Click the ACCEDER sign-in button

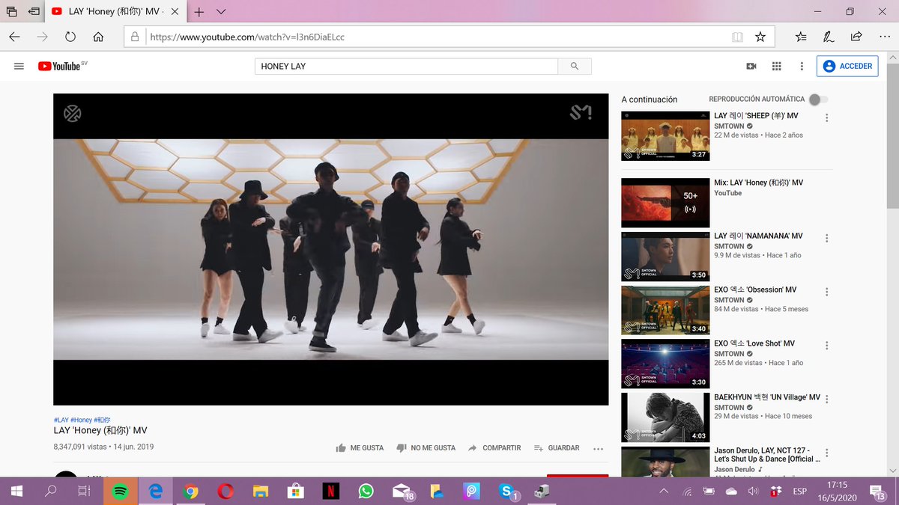point(847,66)
